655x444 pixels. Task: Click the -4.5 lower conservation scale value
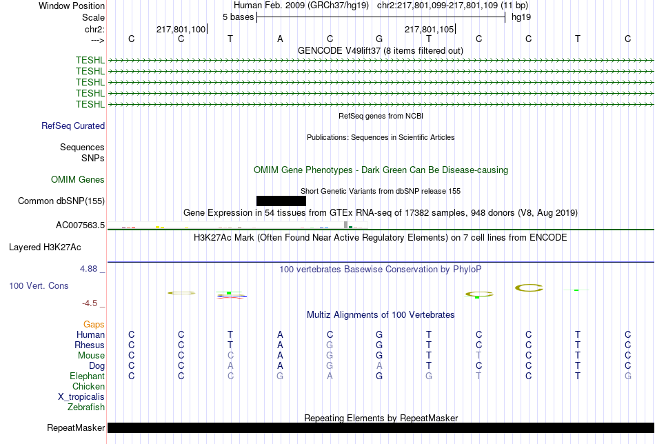(90, 303)
